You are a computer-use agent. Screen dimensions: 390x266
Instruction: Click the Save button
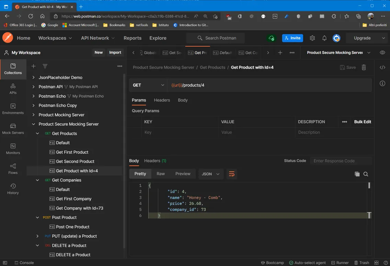point(348,67)
